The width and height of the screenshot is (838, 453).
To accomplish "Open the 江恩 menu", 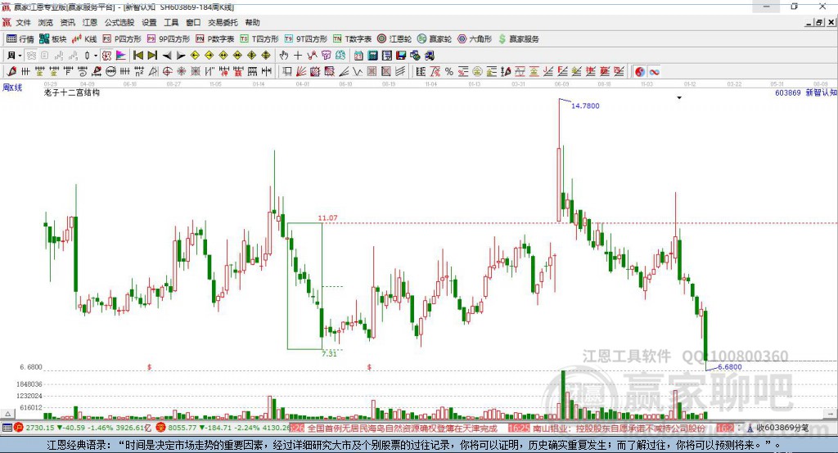I will (x=90, y=22).
